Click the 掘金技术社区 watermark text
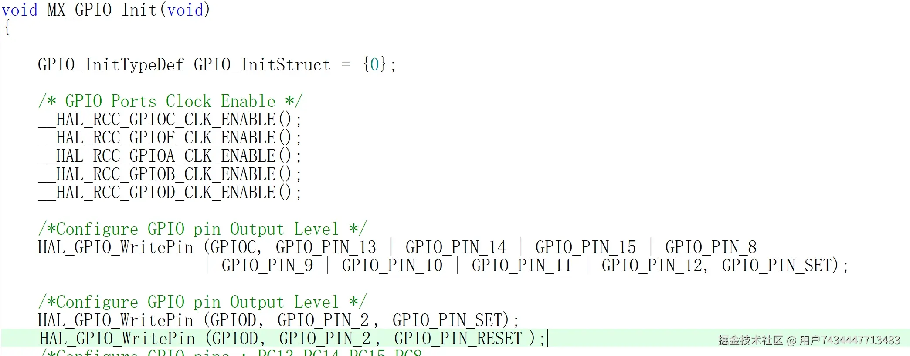The image size is (910, 356). click(750, 340)
